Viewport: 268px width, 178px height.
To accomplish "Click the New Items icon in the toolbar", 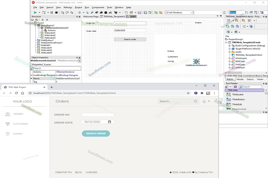I will pos(126,13).
